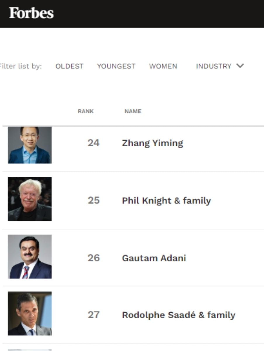Filter the list by Oldest
Screen dimensions: 264x351
(x=70, y=66)
